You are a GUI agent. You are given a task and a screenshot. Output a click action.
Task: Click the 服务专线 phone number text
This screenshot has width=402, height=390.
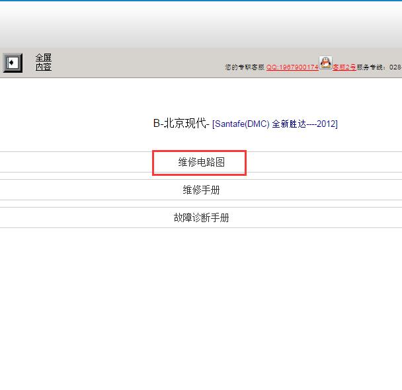click(379, 67)
